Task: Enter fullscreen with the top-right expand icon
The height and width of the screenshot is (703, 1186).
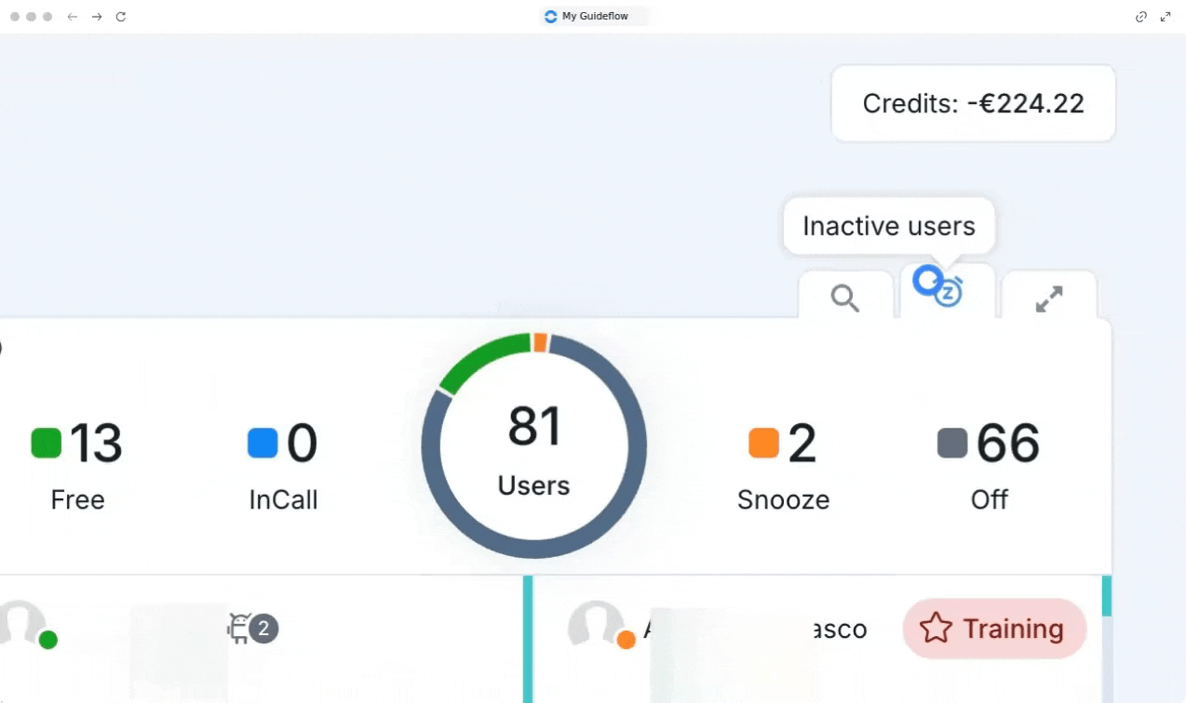Action: pos(1166,17)
